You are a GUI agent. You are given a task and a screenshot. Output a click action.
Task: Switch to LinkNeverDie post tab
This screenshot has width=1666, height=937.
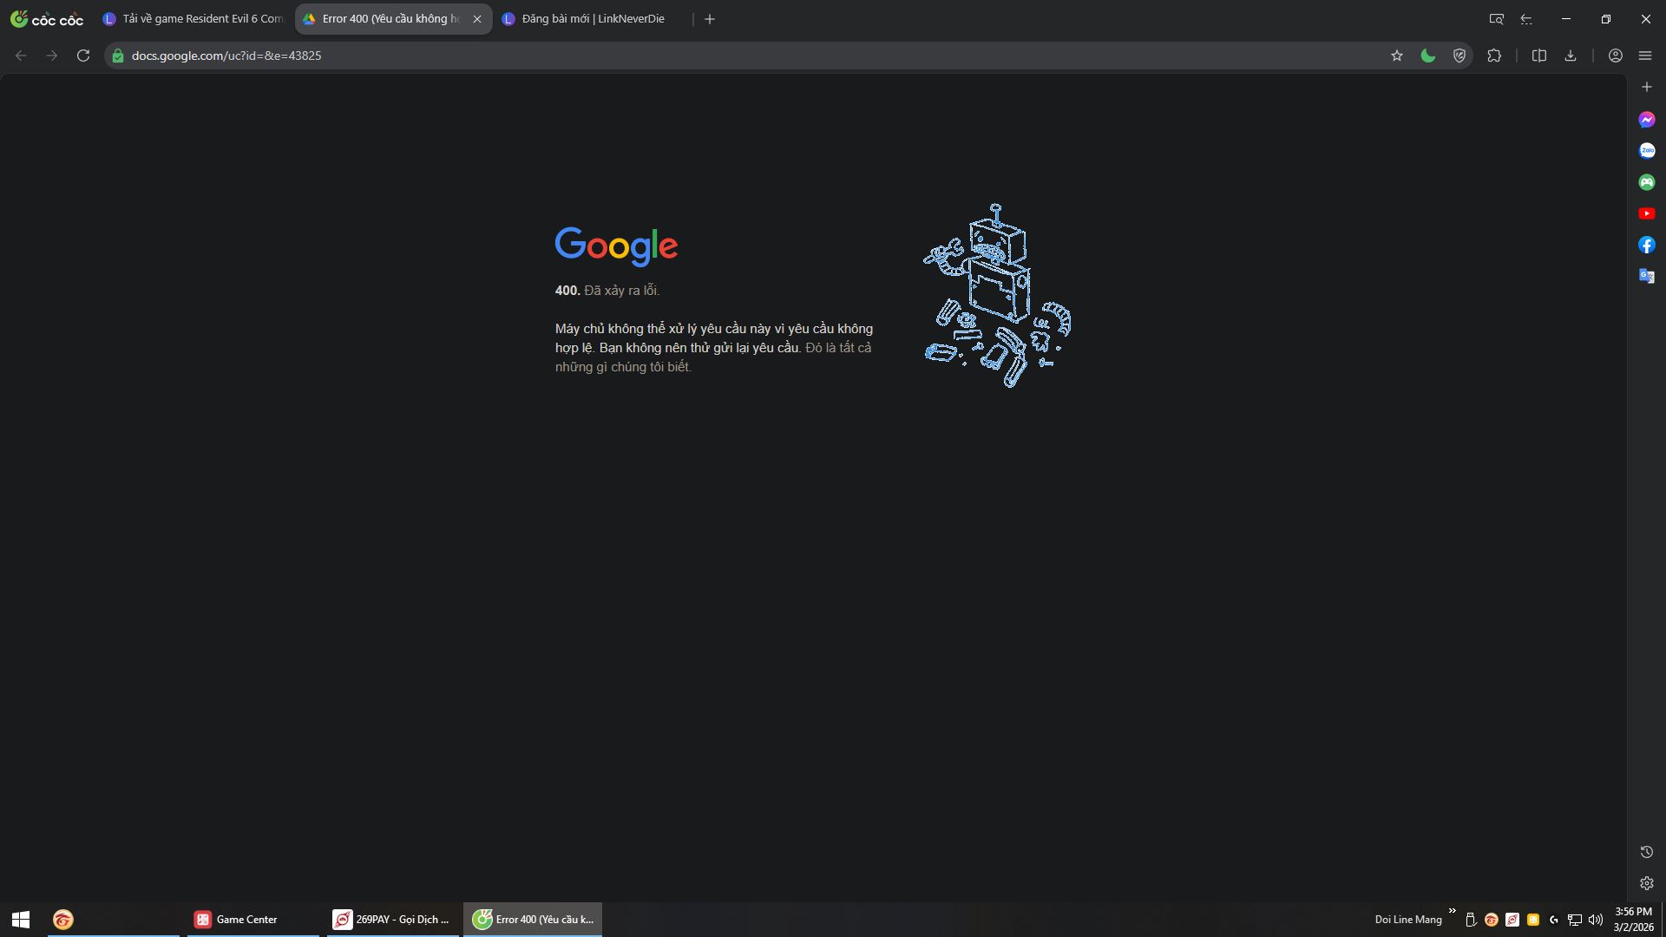click(593, 19)
